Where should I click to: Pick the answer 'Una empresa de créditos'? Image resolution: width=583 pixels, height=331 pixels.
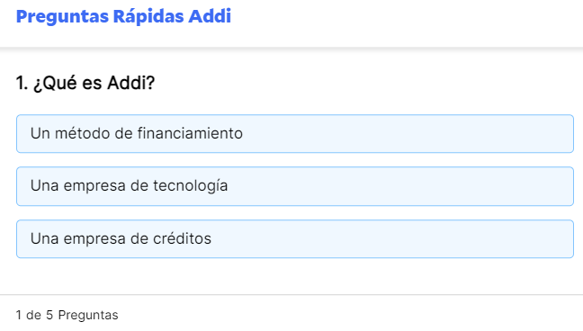[x=295, y=238]
